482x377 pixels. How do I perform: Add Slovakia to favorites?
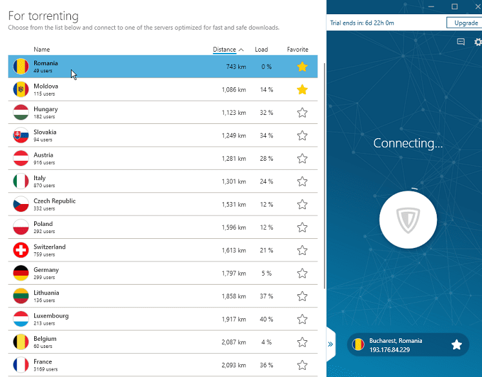click(x=302, y=136)
